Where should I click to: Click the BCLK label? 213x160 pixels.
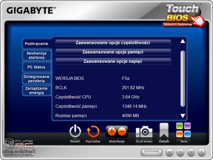(x=61, y=87)
